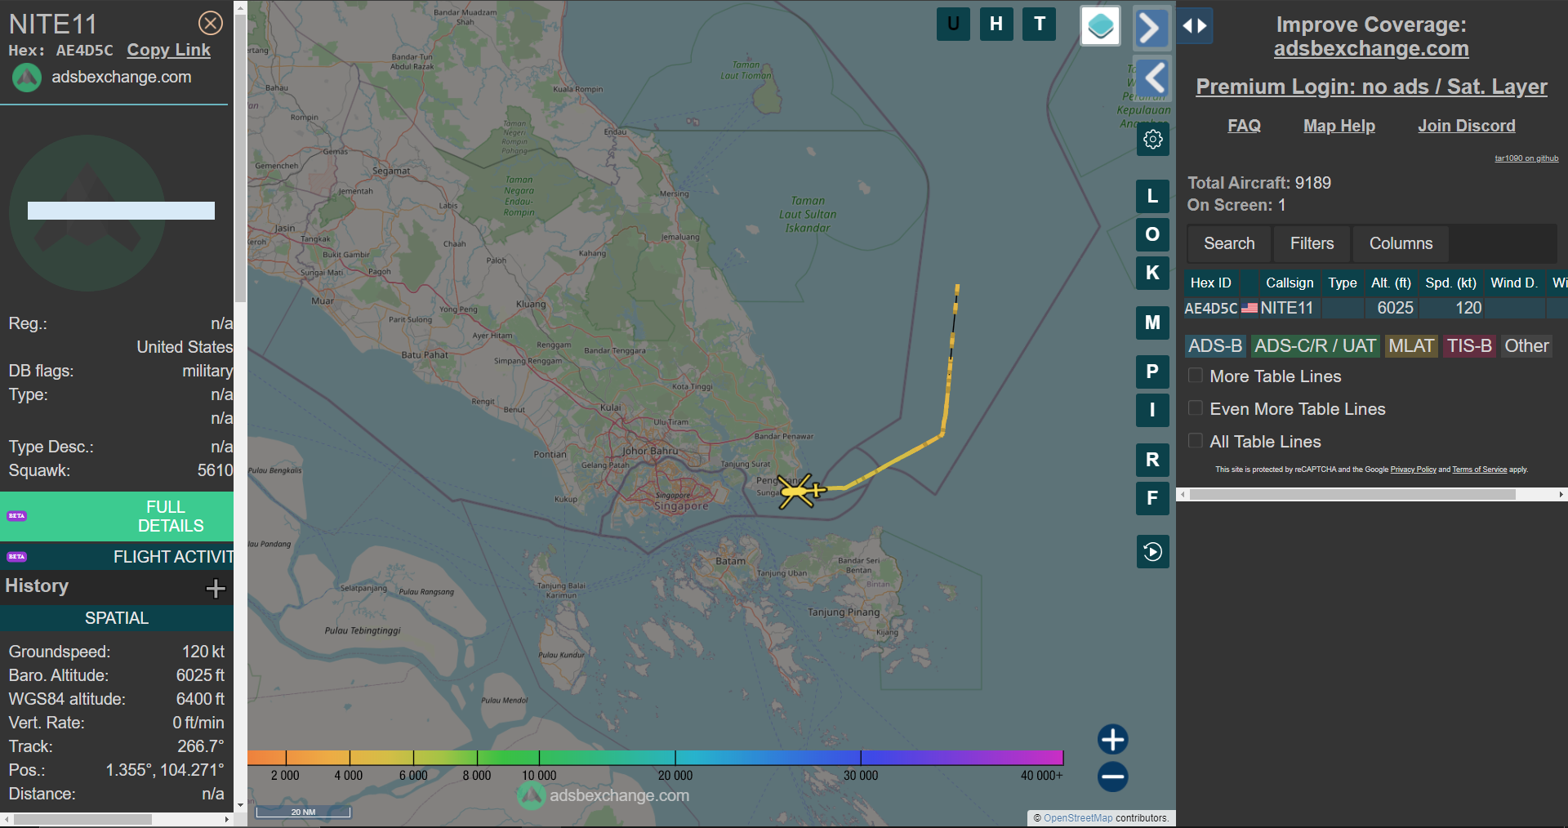Switch to the Columns tab
Viewport: 1568px width, 828px height.
pos(1401,243)
